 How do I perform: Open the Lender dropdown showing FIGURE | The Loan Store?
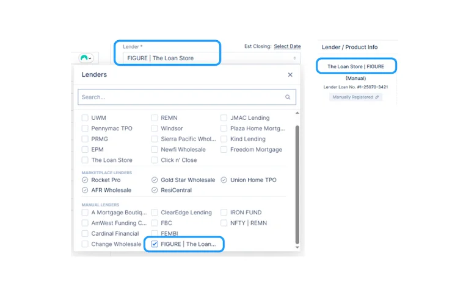click(x=211, y=58)
